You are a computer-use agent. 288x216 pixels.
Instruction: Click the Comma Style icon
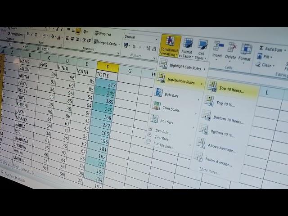(x=140, y=48)
